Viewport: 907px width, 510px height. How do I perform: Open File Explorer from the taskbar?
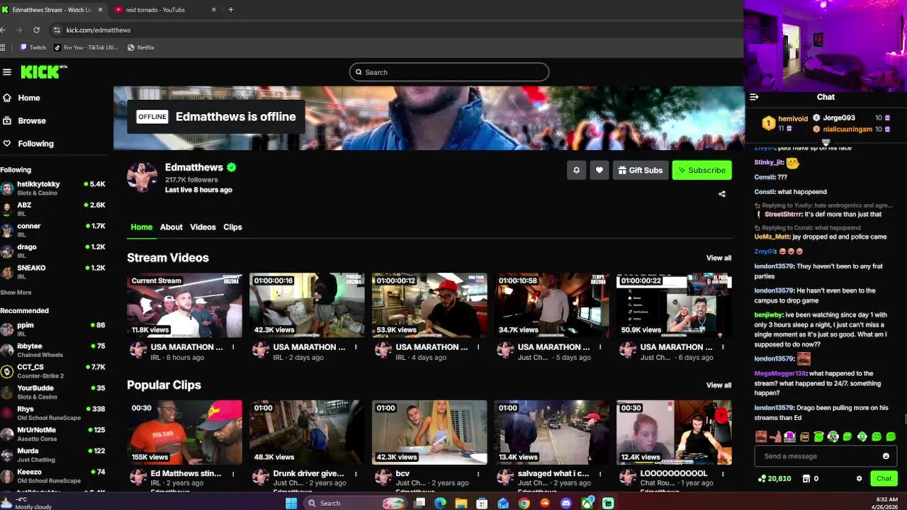tap(461, 503)
